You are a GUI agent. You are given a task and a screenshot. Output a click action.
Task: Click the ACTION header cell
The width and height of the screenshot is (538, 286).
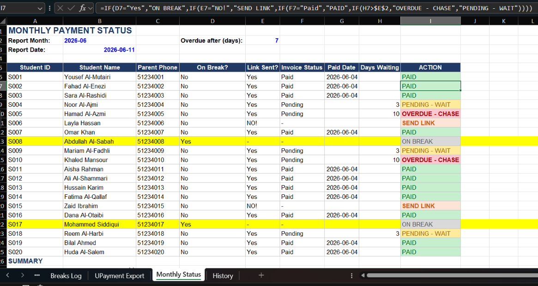pyautogui.click(x=430, y=67)
